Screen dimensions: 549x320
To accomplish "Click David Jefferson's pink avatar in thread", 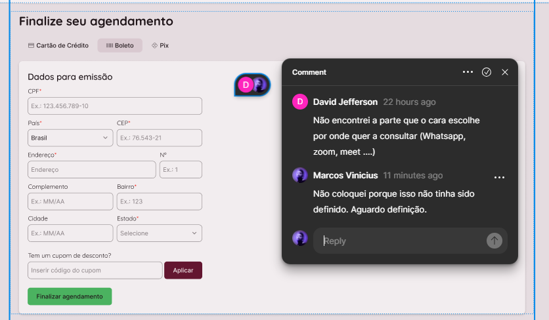I will (300, 102).
